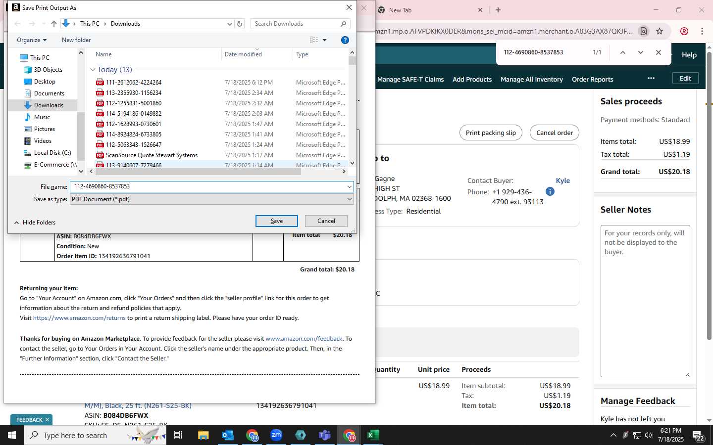This screenshot has height=445, width=713.
Task: Open Add Products menu item
Action: click(x=472, y=79)
